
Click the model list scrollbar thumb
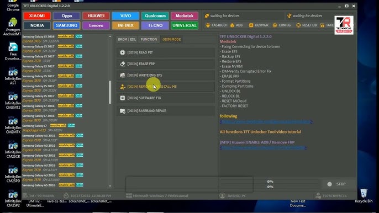pos(110,92)
